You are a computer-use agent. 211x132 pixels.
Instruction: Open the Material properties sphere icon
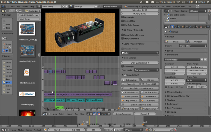197,27
